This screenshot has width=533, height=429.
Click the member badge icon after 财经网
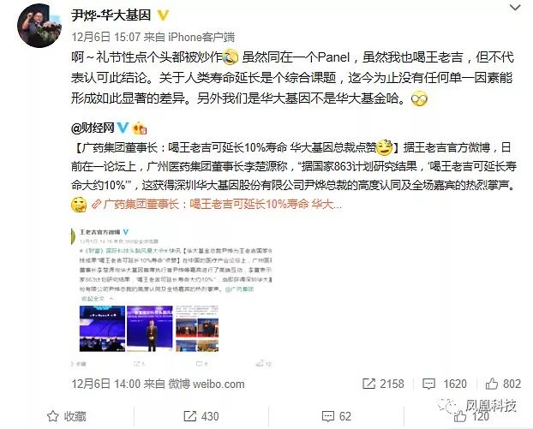coord(140,128)
